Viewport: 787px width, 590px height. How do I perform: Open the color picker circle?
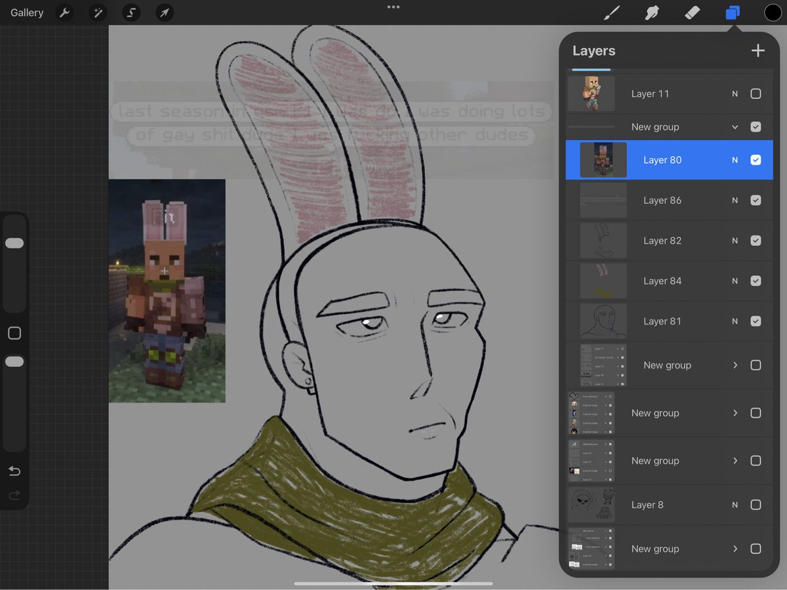click(x=773, y=12)
